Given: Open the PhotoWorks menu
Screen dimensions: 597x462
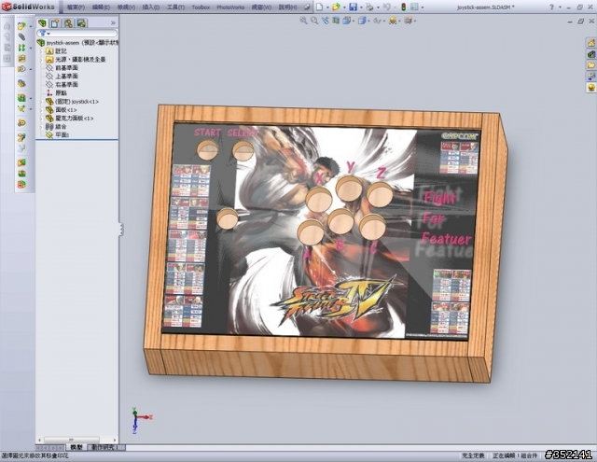Looking at the screenshot, I should (230, 7).
